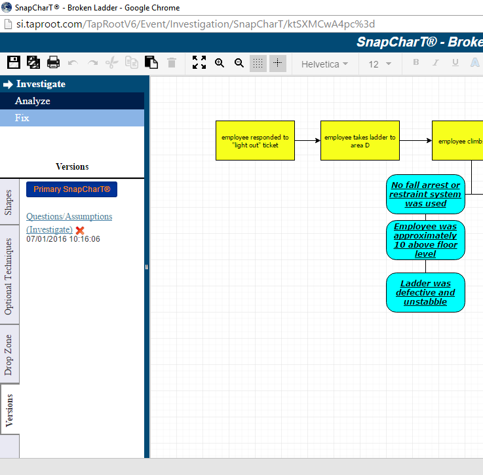Open the Helvetica font dropdown
483x475 pixels.
tap(324, 64)
